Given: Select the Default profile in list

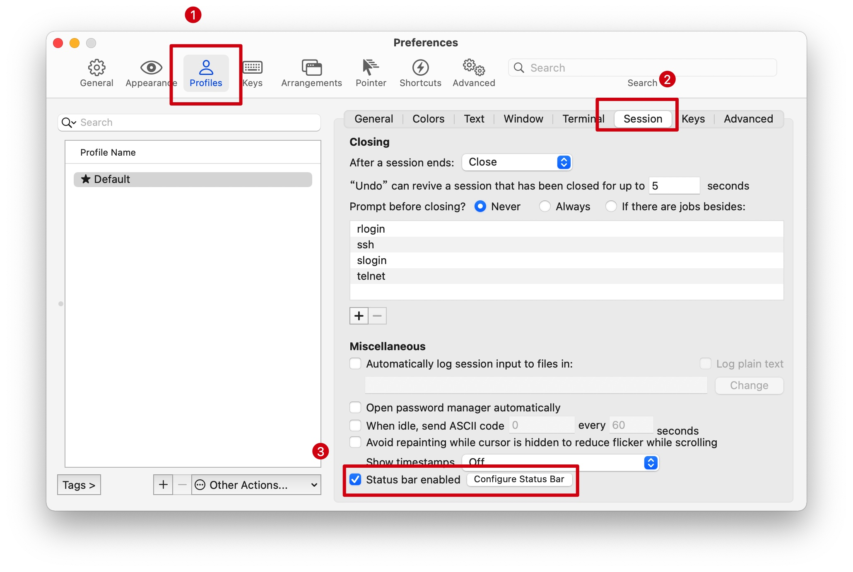Looking at the screenshot, I should click(193, 179).
